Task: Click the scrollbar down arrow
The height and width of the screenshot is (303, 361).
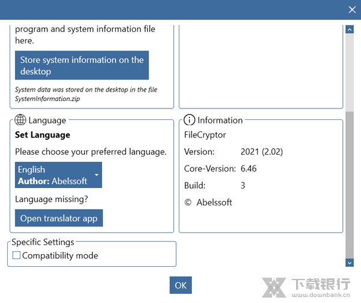Action: pos(350,263)
